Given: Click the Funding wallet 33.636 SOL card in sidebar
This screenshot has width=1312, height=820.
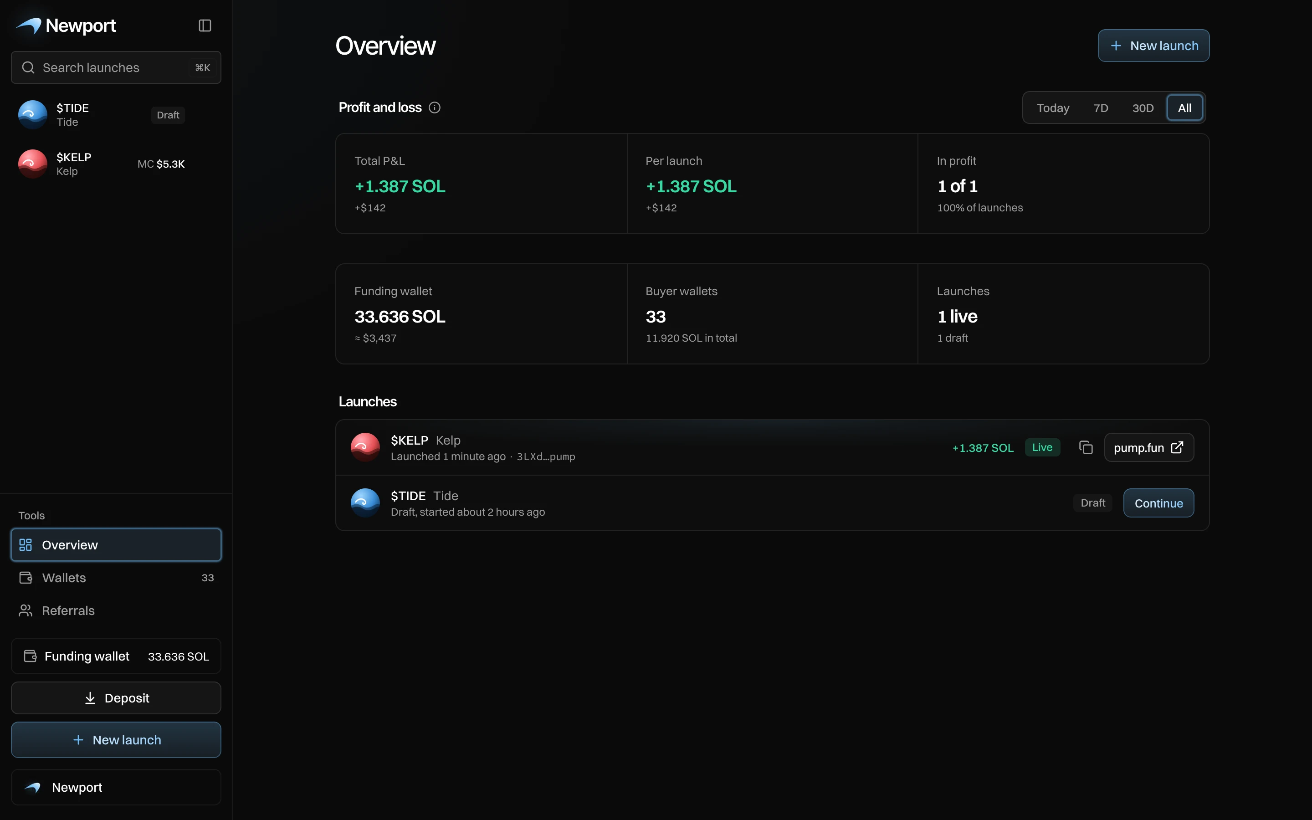Looking at the screenshot, I should [116, 656].
